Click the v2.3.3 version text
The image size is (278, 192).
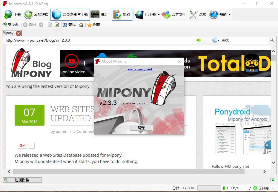tap(108, 103)
